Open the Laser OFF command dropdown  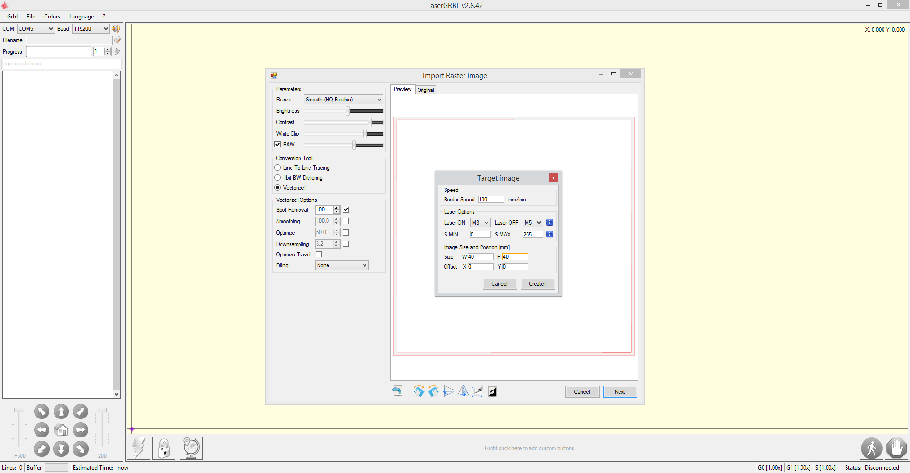click(x=533, y=223)
